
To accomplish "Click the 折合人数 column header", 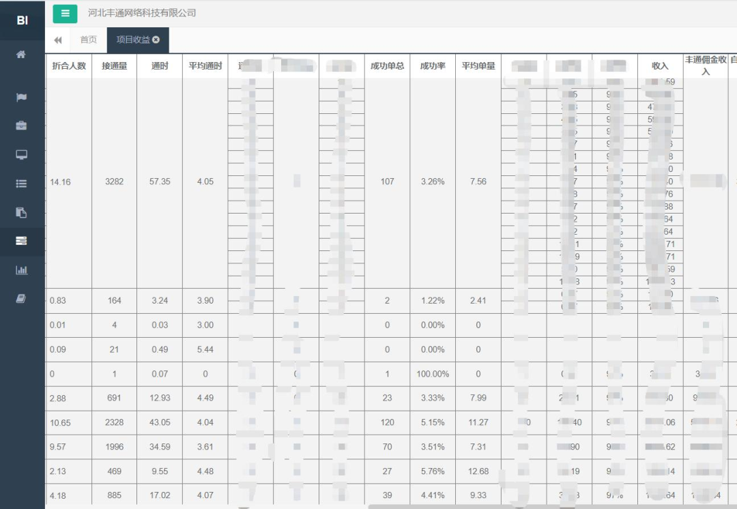I will pos(69,66).
